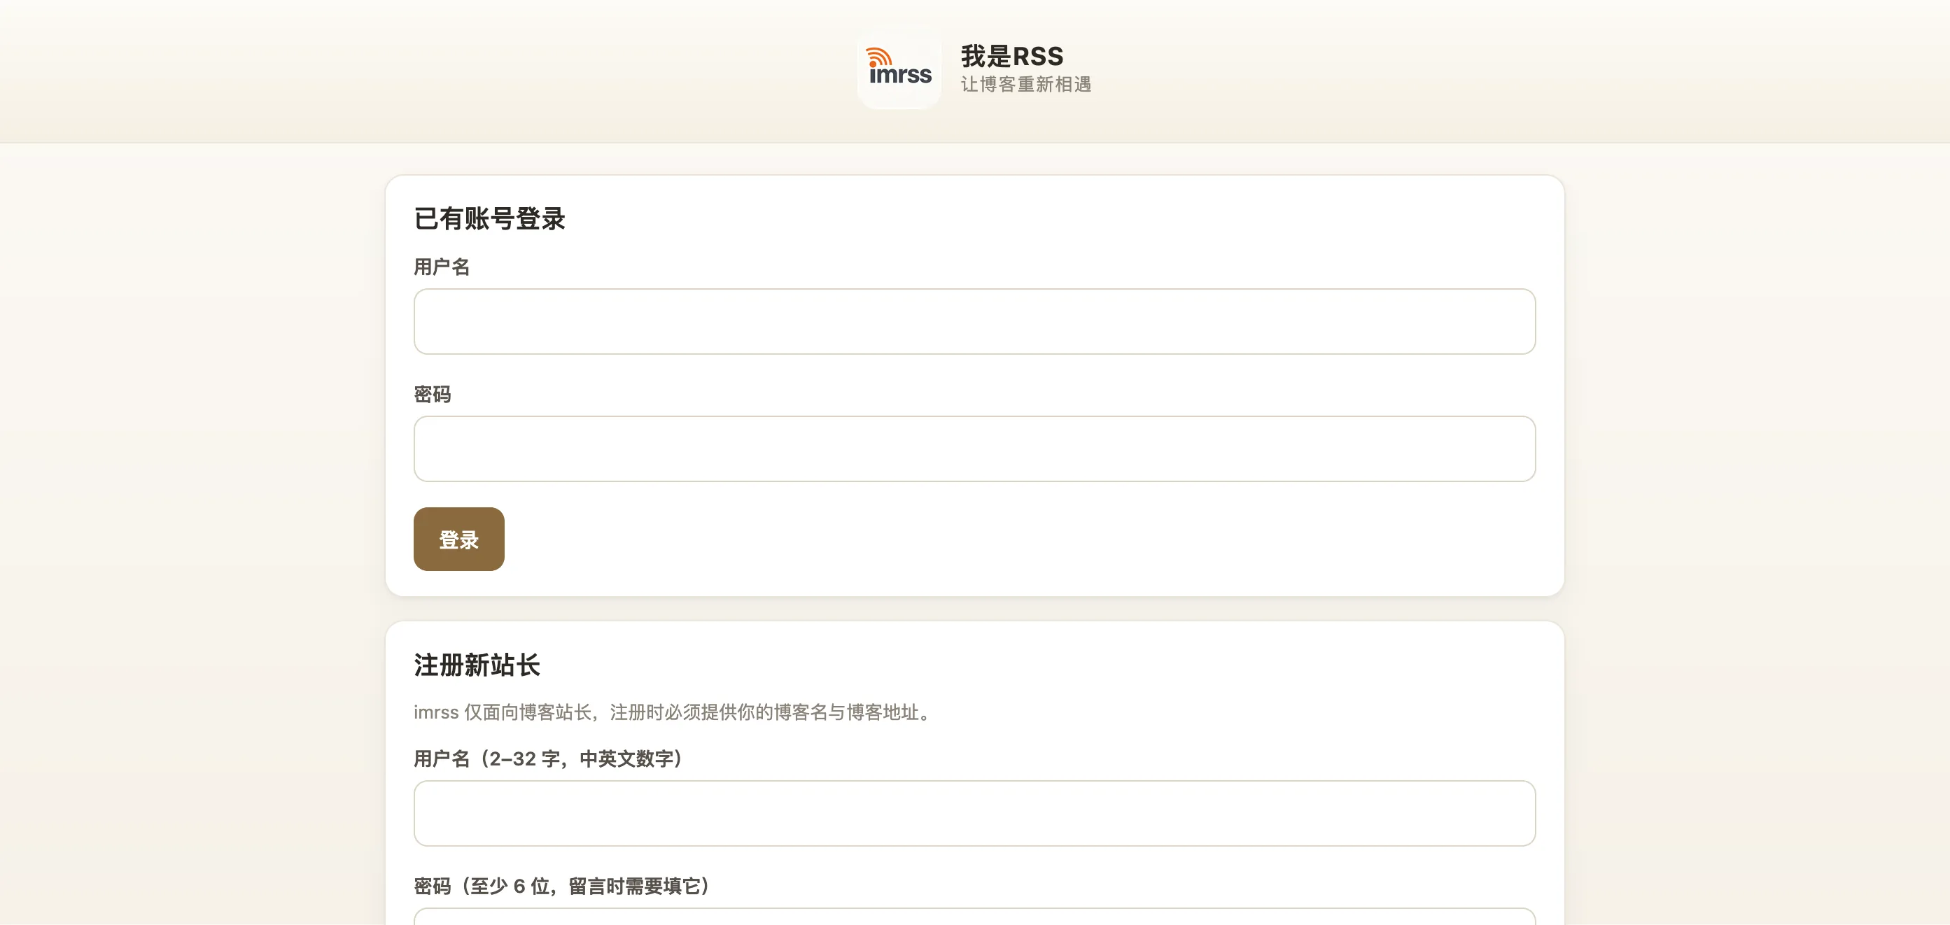The height and width of the screenshot is (925, 1950).
Task: Click the imrss 仅面向博客站长 description text
Action: pos(674,712)
